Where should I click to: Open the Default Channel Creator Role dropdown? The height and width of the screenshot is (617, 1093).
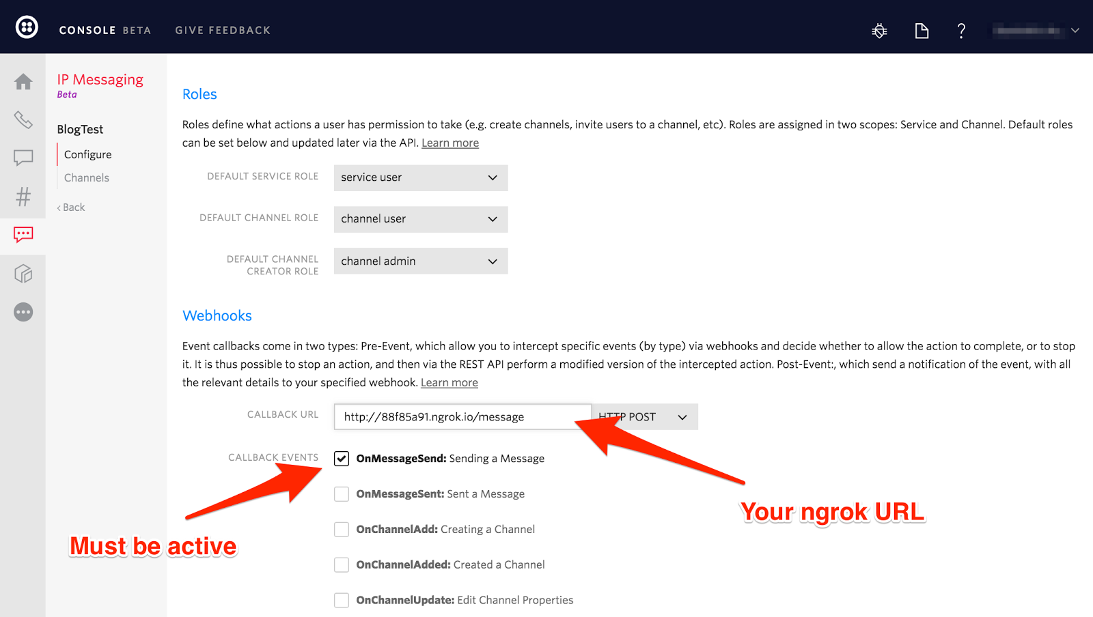[x=421, y=261]
